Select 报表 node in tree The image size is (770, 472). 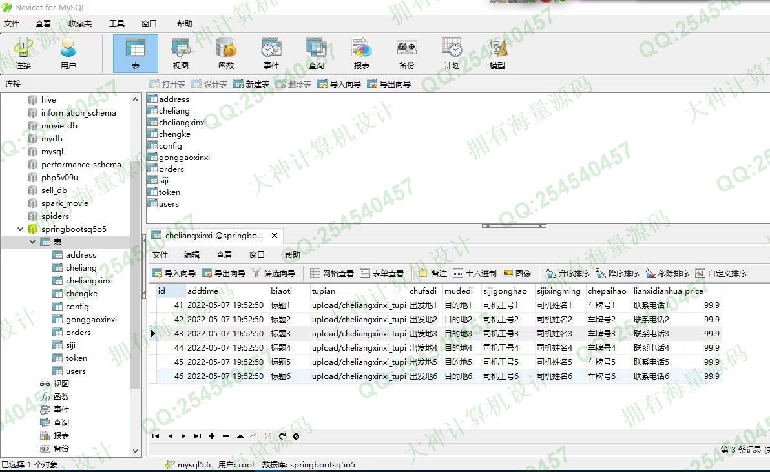pos(61,436)
